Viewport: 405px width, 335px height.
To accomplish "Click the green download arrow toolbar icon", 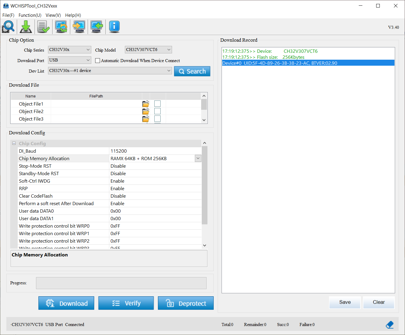I will click(x=26, y=27).
